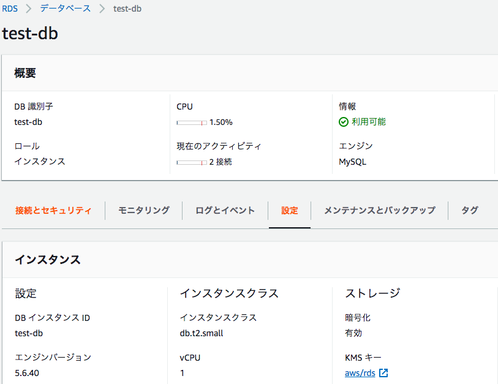Image resolution: width=498 pixels, height=384 pixels.
Task: Click the 1.50% CPU value
Action: click(x=221, y=122)
